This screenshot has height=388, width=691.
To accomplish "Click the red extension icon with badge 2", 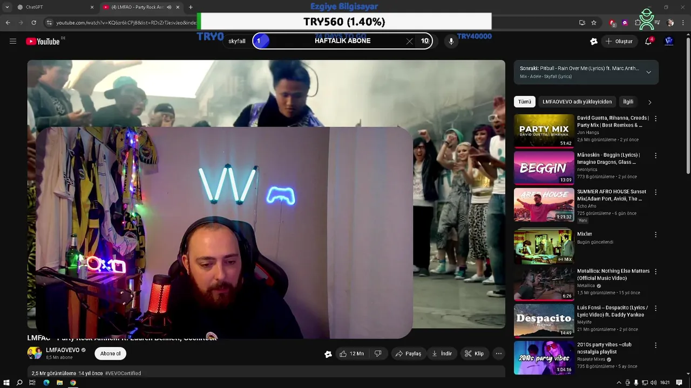I will click(x=612, y=23).
